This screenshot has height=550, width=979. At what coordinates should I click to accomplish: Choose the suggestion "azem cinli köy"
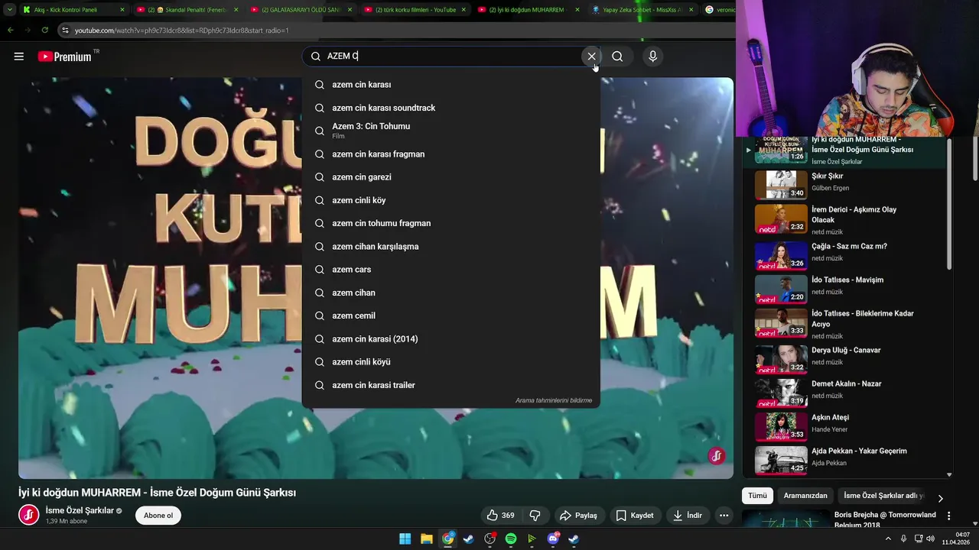451,200
